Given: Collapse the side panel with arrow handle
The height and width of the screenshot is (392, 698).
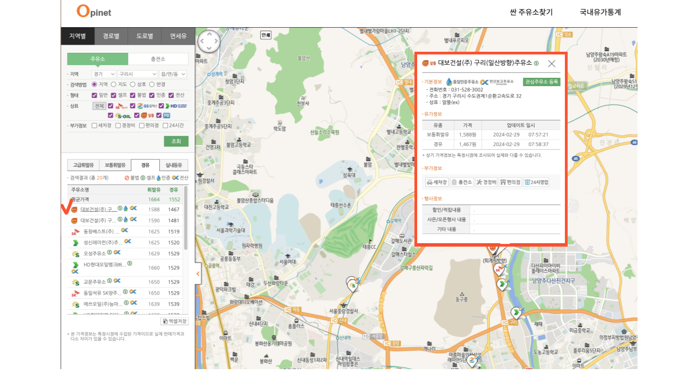Looking at the screenshot, I should tap(198, 274).
